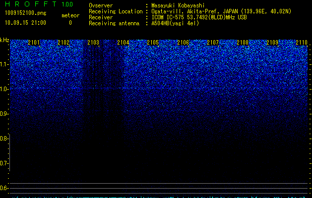Click the 2105 time marker
The height and width of the screenshot is (198, 312).
point(153,42)
